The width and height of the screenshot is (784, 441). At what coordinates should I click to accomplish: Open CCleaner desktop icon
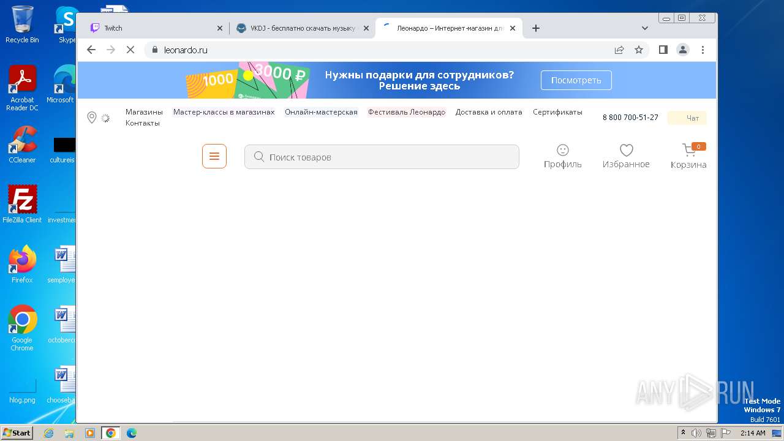(22, 145)
